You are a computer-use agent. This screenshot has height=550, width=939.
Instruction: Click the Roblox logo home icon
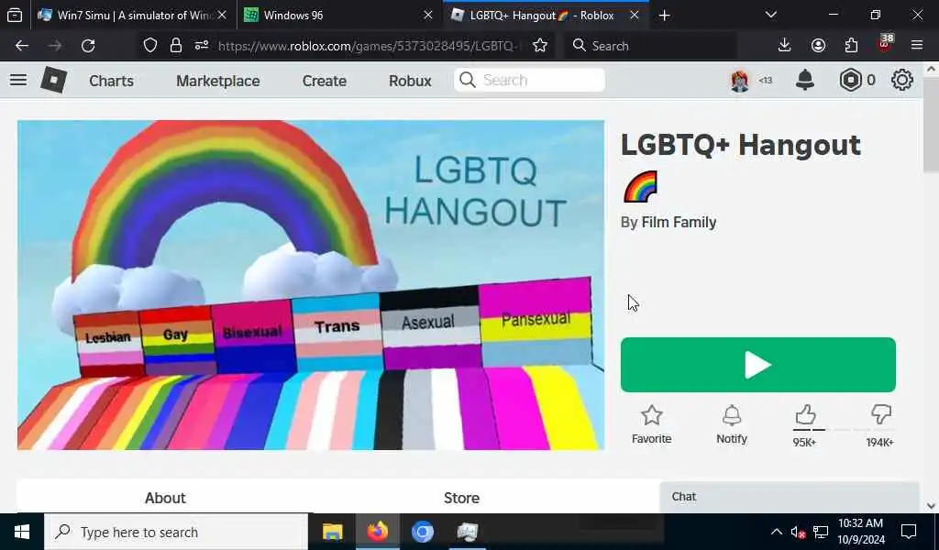[53, 80]
